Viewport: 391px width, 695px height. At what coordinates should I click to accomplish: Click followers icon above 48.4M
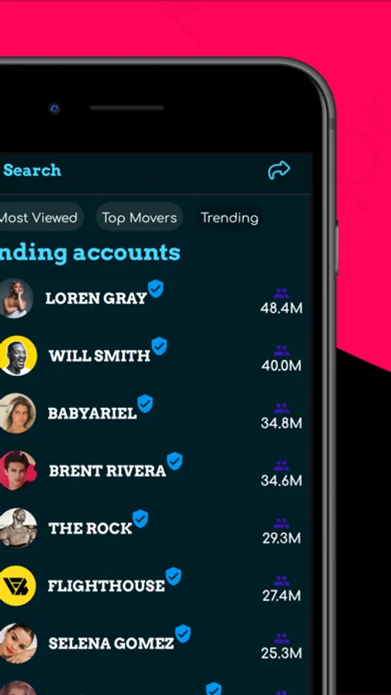[281, 293]
